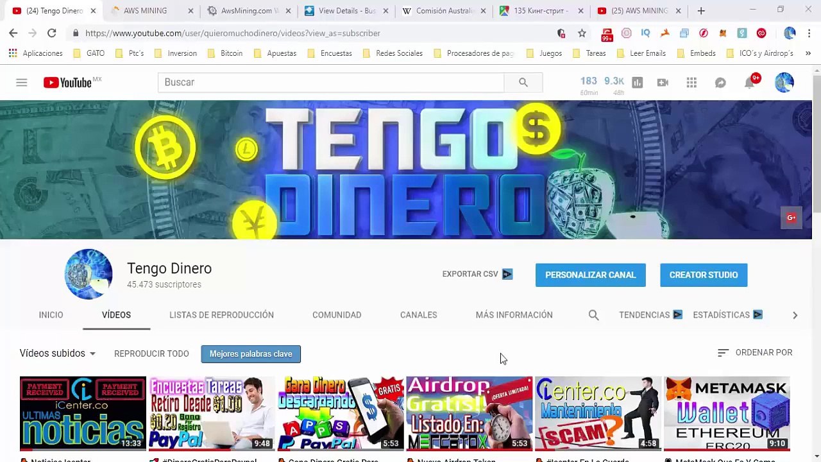Viewport: 821px width, 462px height.
Task: Click the magnifier search button beside Buscar
Action: [x=523, y=82]
